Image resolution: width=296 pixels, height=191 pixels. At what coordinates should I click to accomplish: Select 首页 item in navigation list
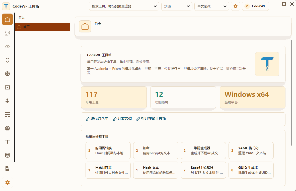(43, 27)
